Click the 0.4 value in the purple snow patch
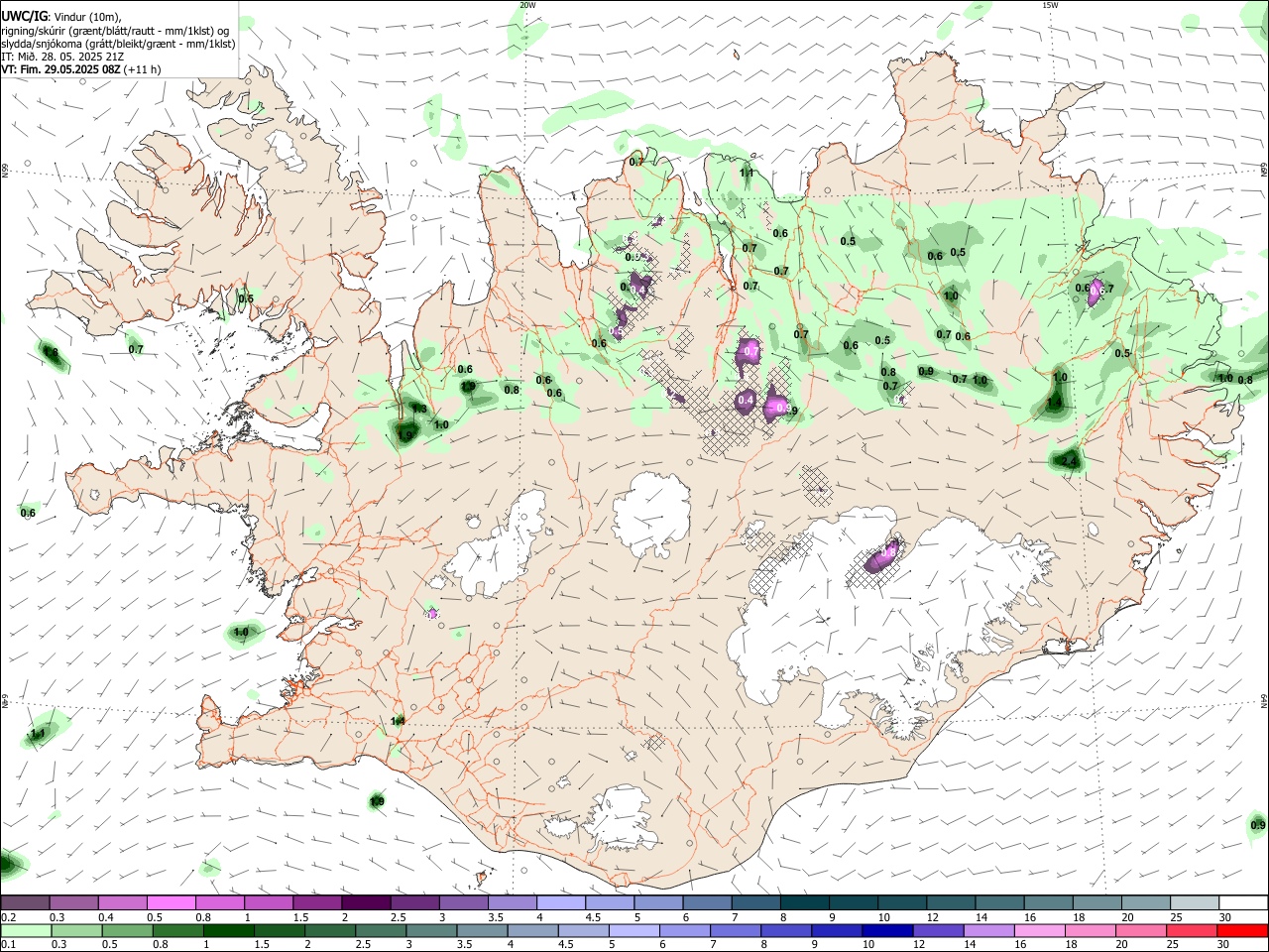Screen dimensions: 1269x952 [747, 400]
